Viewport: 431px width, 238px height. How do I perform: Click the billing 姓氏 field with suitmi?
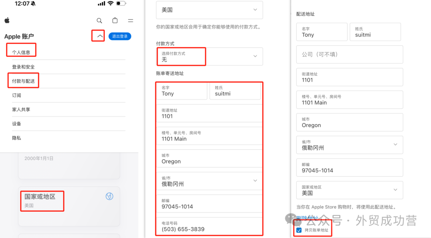(235, 91)
